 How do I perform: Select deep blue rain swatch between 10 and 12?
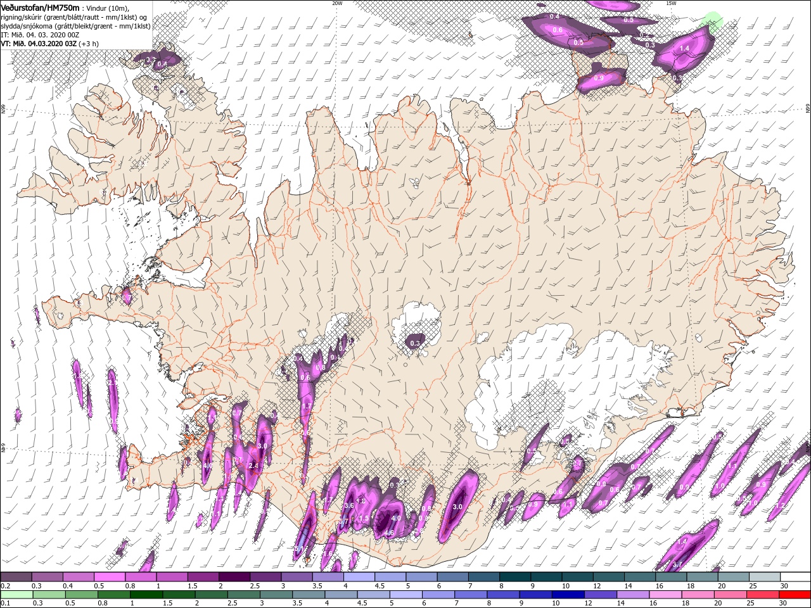[568, 595]
